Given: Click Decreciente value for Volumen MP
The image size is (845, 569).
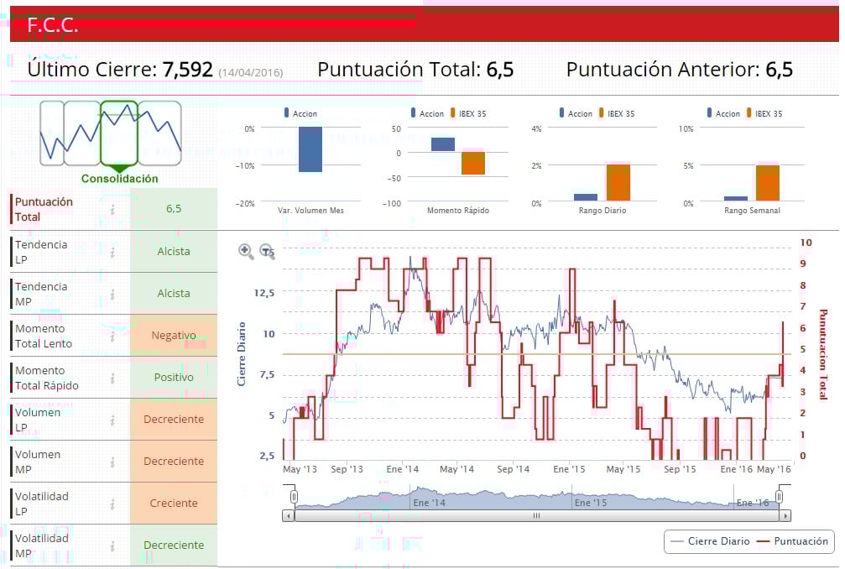Looking at the screenshot, I should (x=174, y=462).
